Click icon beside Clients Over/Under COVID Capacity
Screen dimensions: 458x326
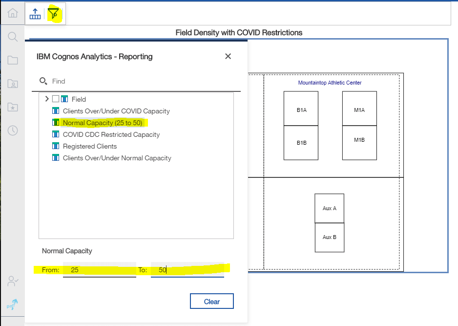click(56, 110)
